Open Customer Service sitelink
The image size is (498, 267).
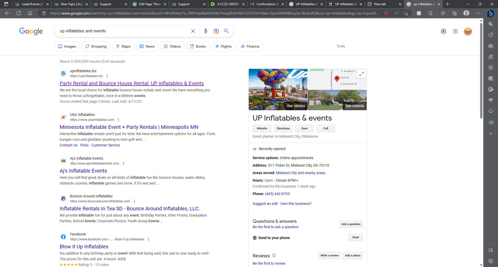(x=106, y=145)
